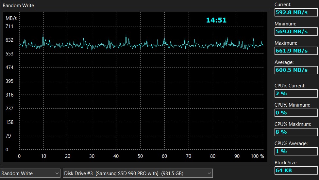319x180 pixels.
Task: Select the Minimum 569.0 MB/s field
Action: pos(296,32)
